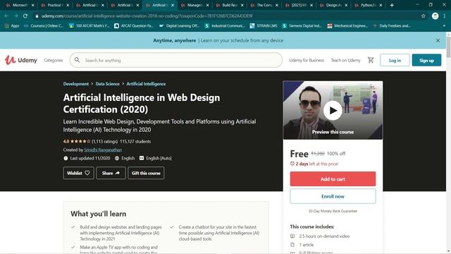Open Industrial Communication bookmark
The image size is (451, 254).
click(224, 26)
